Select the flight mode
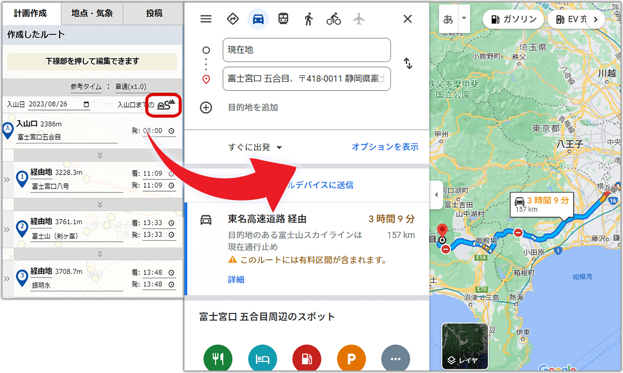Image resolution: width=623 pixels, height=373 pixels. point(359,19)
